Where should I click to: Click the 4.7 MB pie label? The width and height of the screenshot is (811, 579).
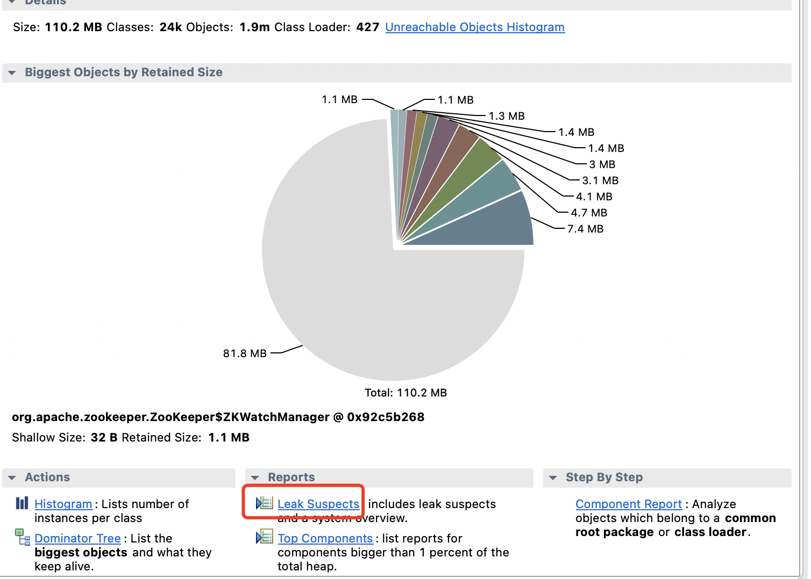point(589,213)
